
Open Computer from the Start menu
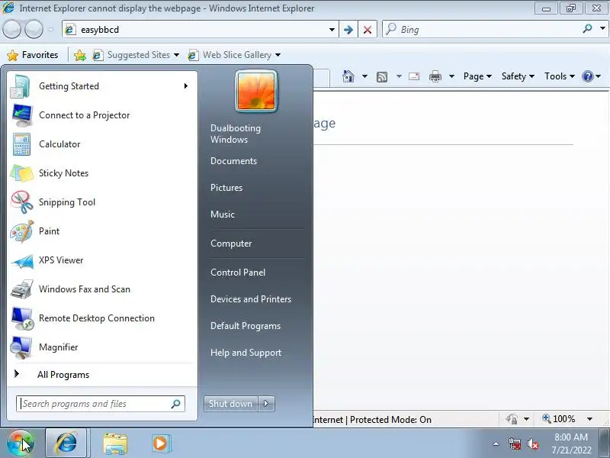click(x=231, y=244)
